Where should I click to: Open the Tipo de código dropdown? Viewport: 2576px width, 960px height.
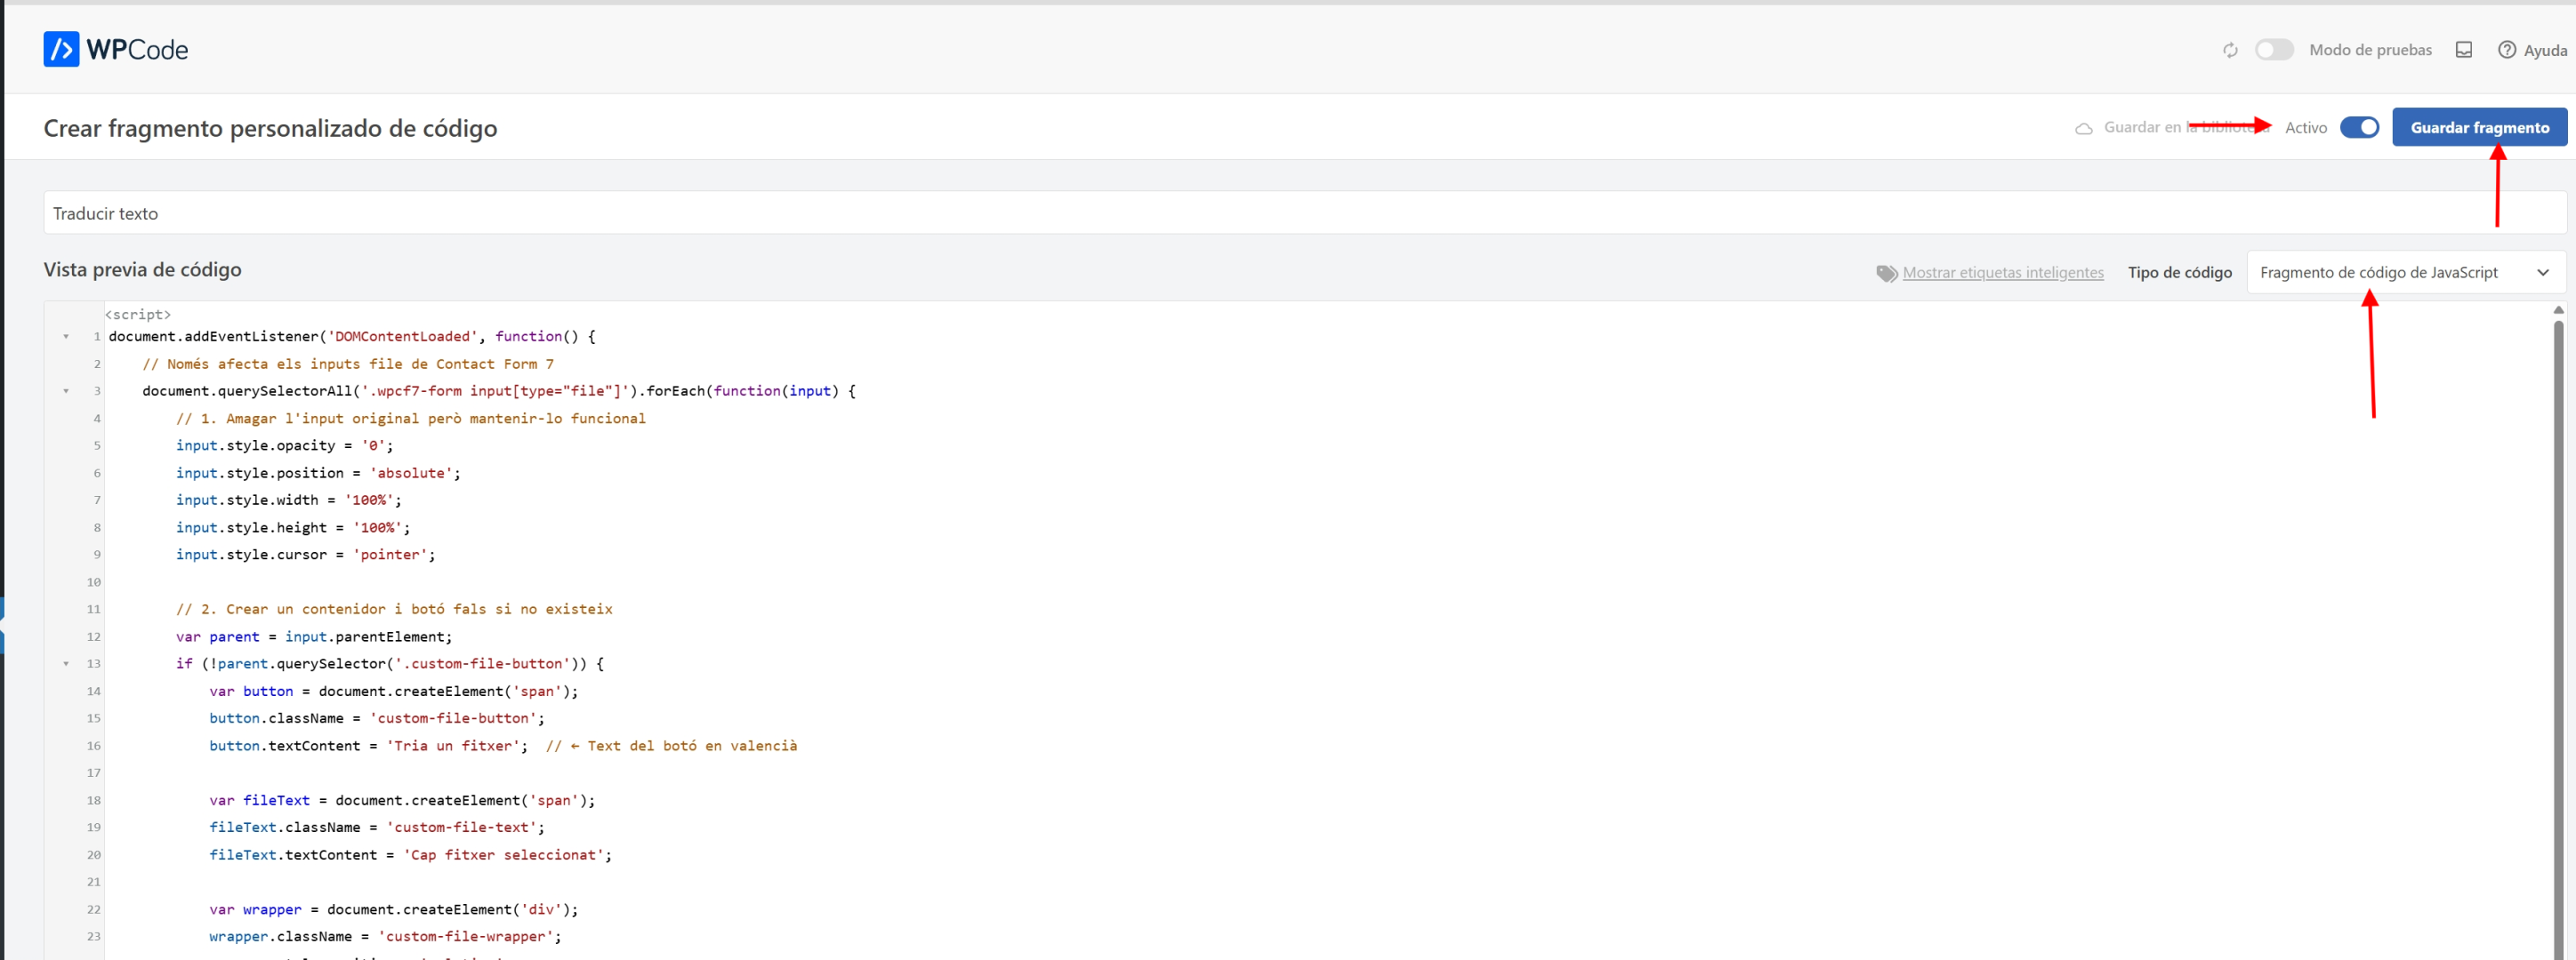pyautogui.click(x=2405, y=273)
